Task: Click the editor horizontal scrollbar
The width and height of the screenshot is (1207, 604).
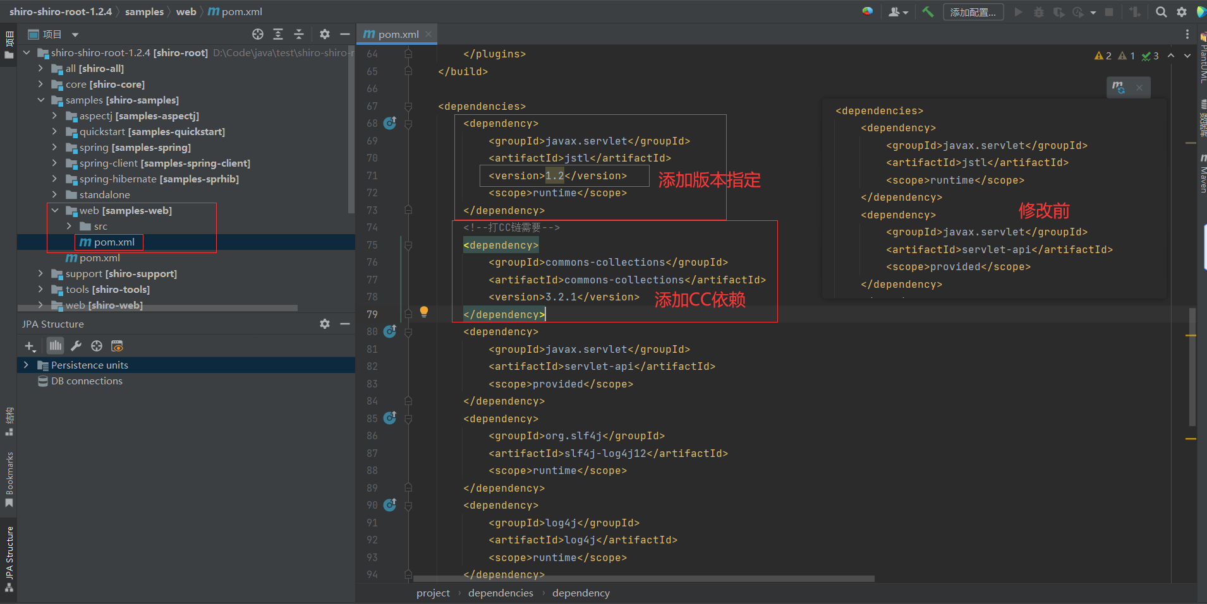Action: 643,579
